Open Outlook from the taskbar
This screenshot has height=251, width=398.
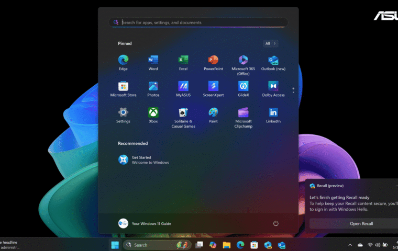[281, 245]
